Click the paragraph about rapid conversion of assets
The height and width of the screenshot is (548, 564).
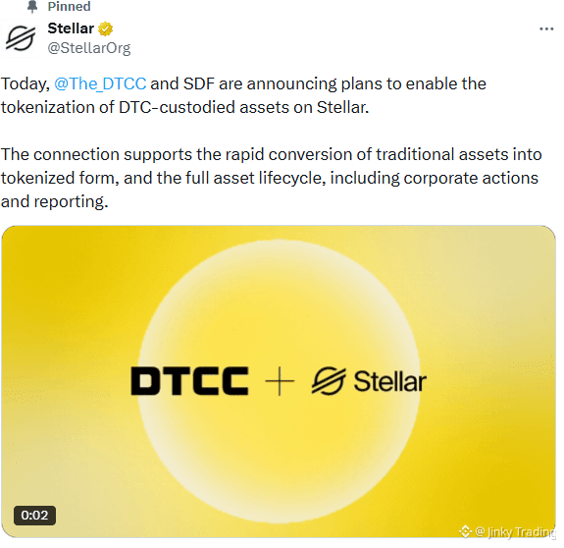[272, 178]
